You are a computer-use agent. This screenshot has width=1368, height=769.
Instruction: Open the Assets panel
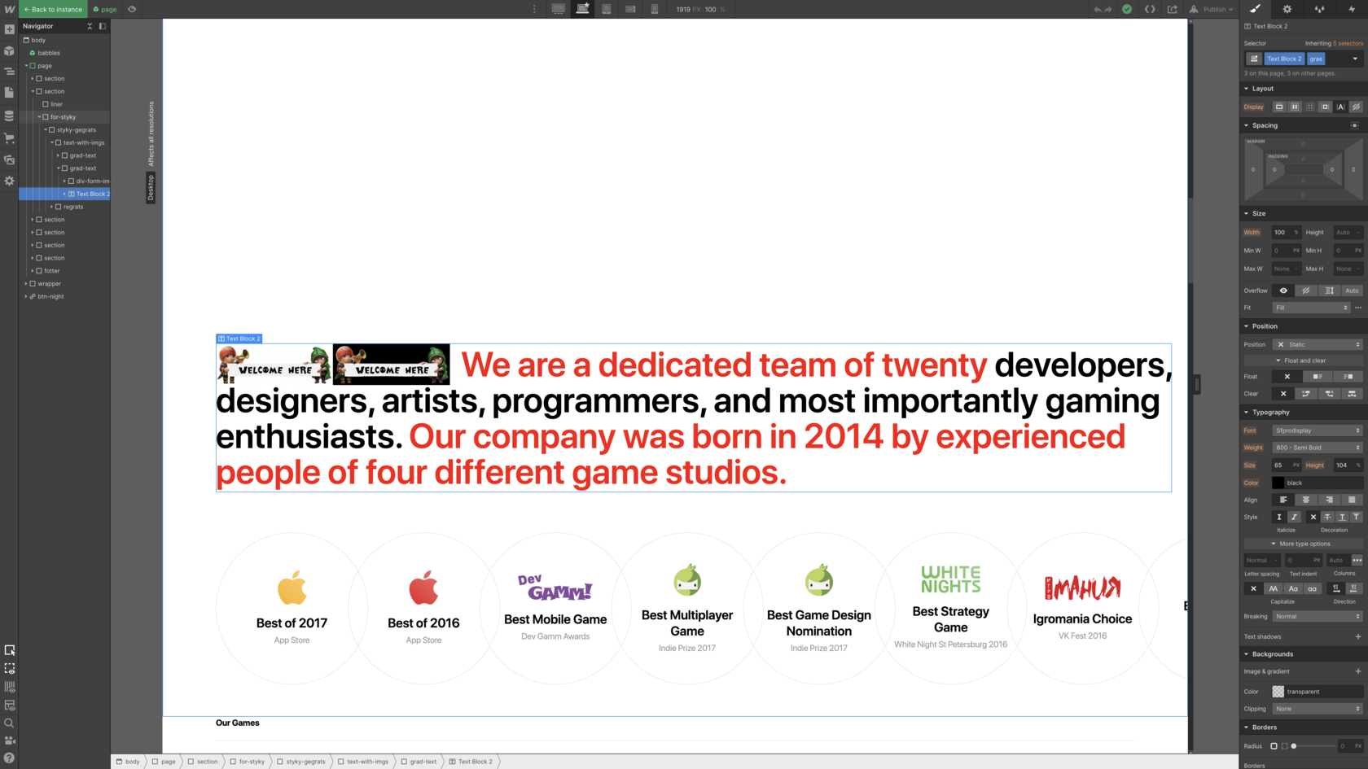tap(9, 159)
